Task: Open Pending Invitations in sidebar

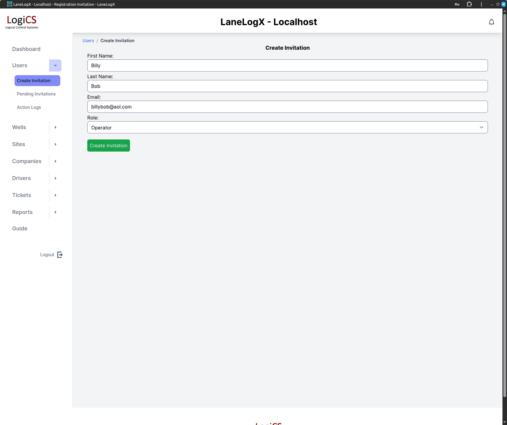Action: pos(36,94)
